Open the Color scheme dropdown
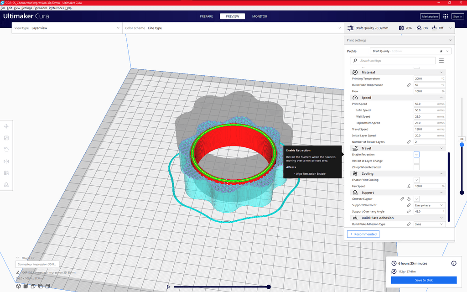Viewport: 467px width, 292px height. [233, 28]
